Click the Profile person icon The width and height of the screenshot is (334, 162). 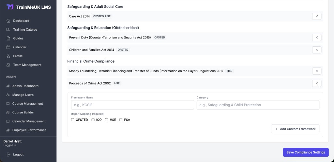[x=8, y=56]
